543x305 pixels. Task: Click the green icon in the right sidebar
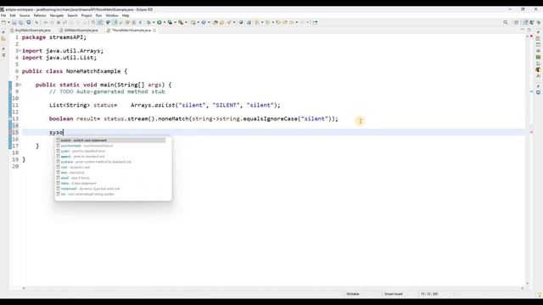pyautogui.click(x=538, y=58)
